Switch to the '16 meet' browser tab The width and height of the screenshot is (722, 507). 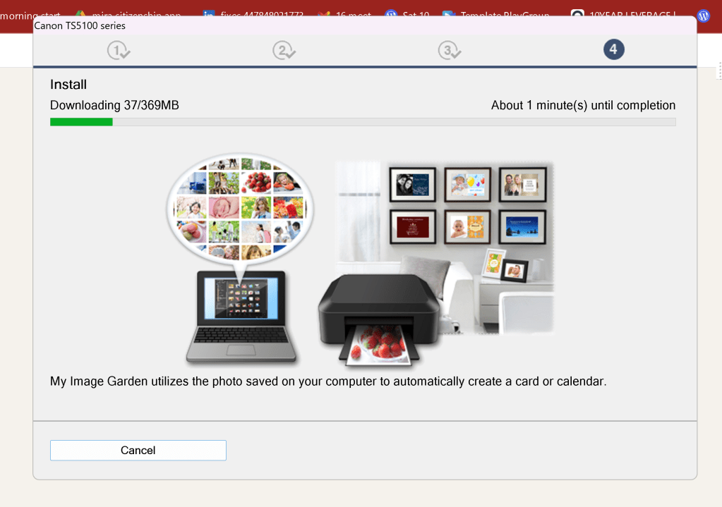pyautogui.click(x=344, y=16)
